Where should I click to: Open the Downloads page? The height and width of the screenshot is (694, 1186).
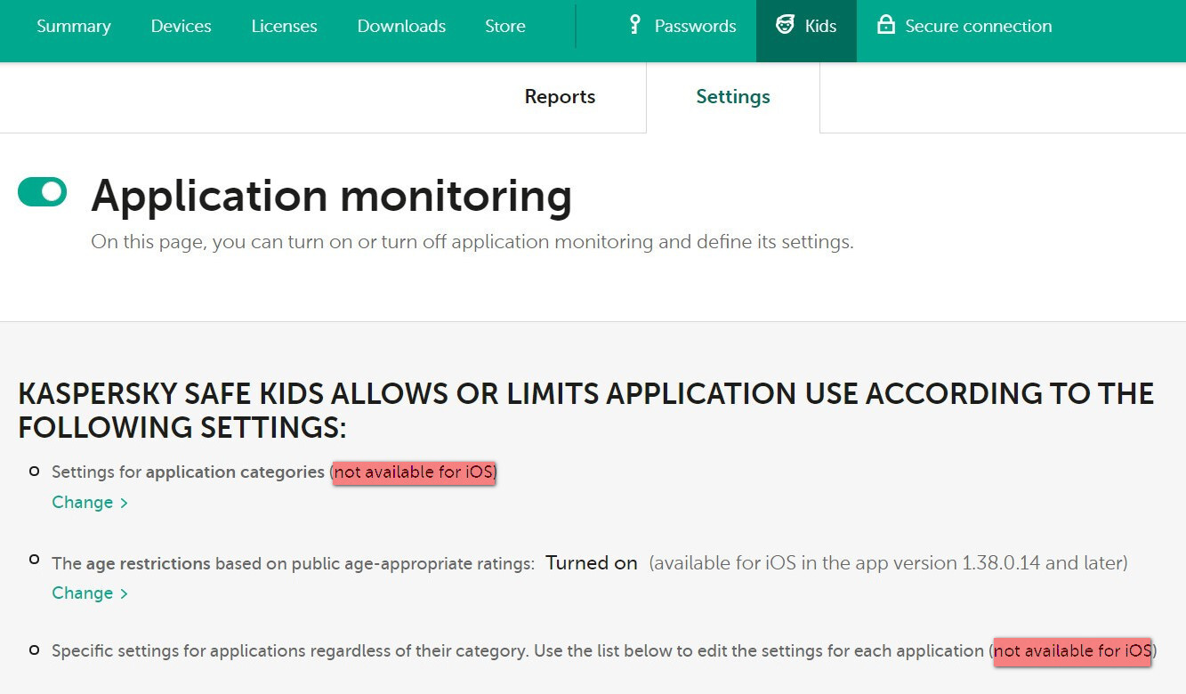tap(401, 27)
